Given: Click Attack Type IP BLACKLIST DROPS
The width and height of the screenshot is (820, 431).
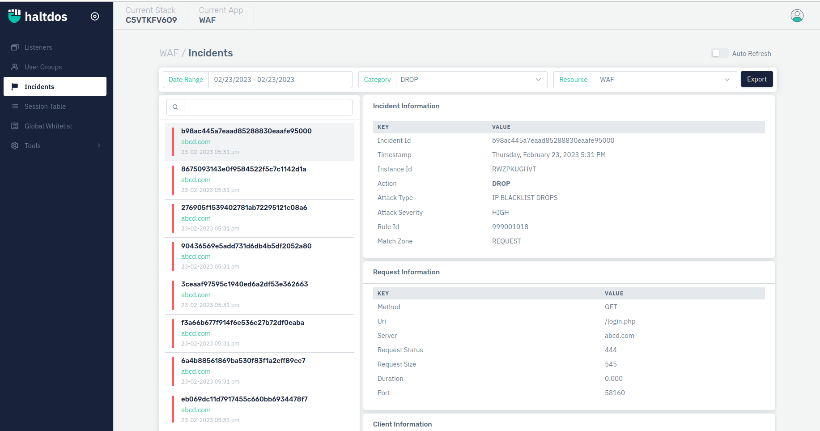Looking at the screenshot, I should (x=525, y=198).
